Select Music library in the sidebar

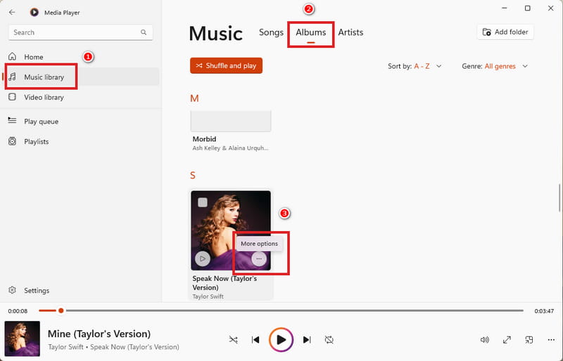80,77
